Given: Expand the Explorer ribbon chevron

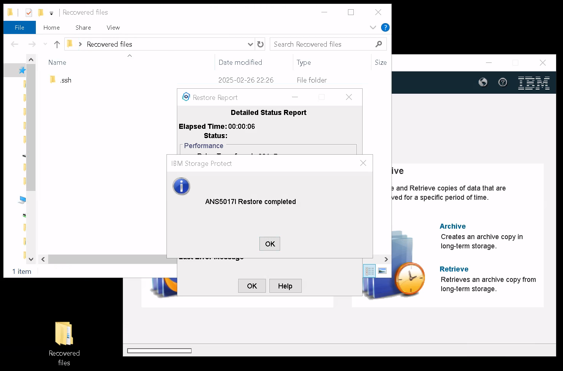Looking at the screenshot, I should pyautogui.click(x=373, y=27).
